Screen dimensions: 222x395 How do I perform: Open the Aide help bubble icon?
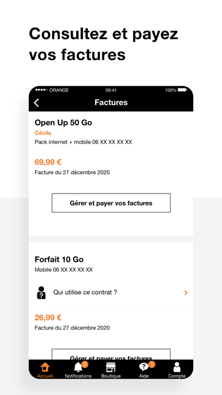pos(144,367)
